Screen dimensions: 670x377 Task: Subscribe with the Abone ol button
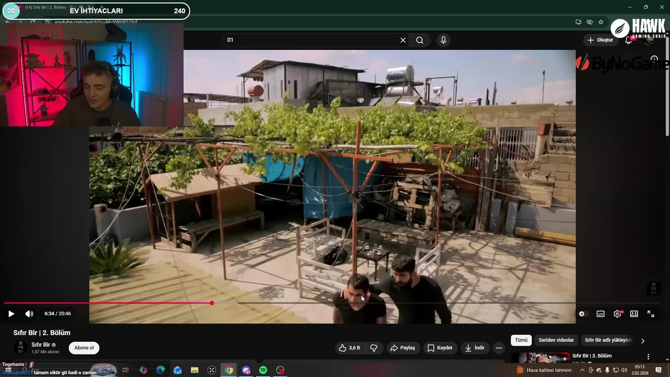(x=84, y=348)
